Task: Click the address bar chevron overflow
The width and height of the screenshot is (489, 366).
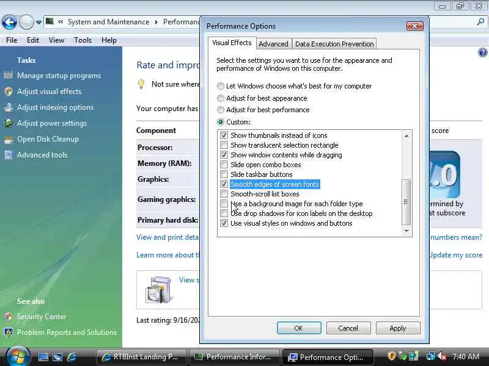Action: click(x=61, y=22)
